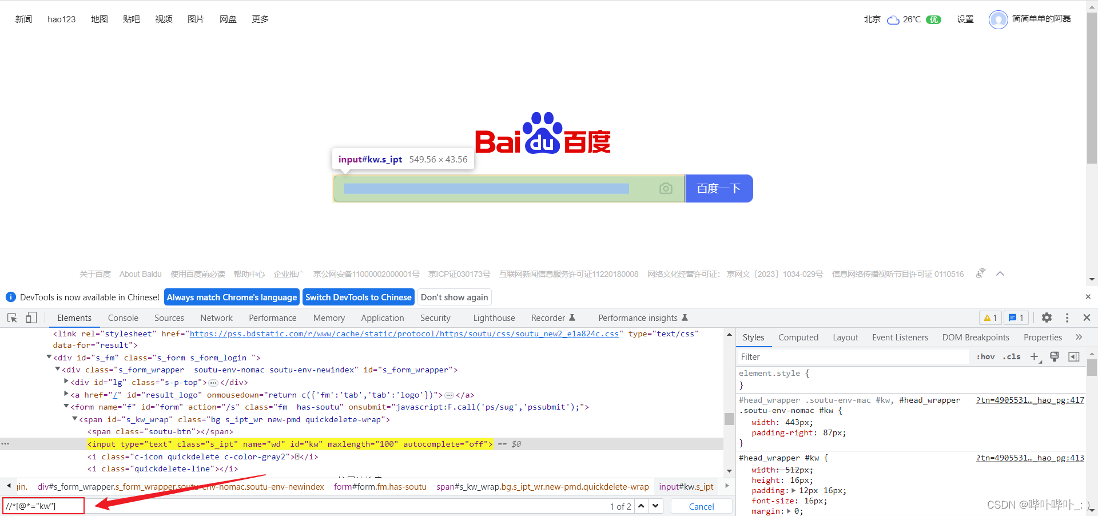The width and height of the screenshot is (1098, 516).
Task: Expand the result_logo anchor node
Action: (66, 394)
